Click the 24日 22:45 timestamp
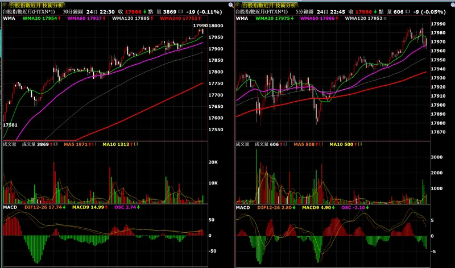The height and width of the screenshot is (268, 455). pos(331,12)
